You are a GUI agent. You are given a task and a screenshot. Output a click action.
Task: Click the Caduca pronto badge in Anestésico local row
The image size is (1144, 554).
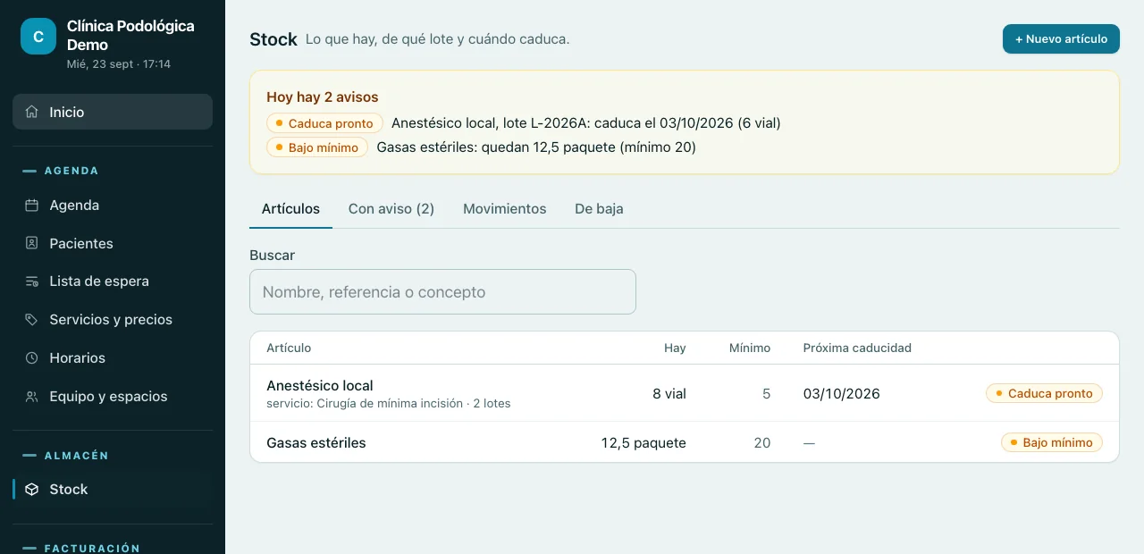pos(1044,393)
